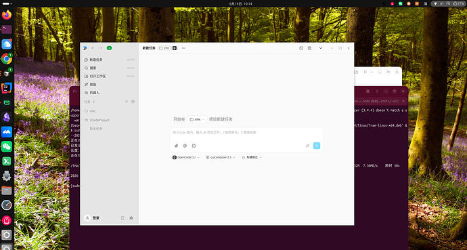
Task: Click the scheduled task clock icon
Action: point(194,146)
